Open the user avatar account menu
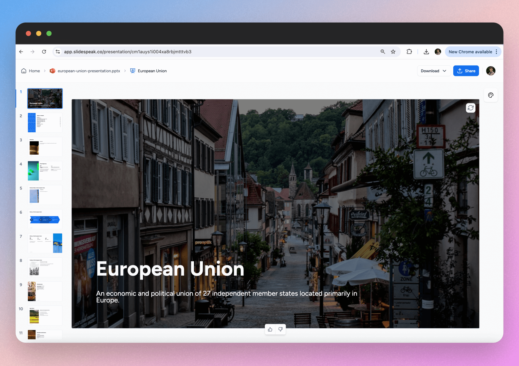 point(491,71)
